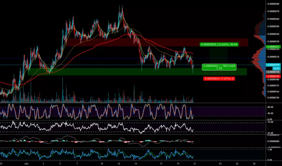This screenshot has height=166, width=282.
Task: Click the 24 label on date axis
Action: 220,164
